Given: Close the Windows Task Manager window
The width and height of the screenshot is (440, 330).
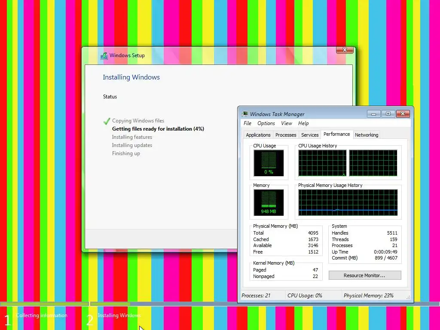Looking at the screenshot, I should point(403,114).
